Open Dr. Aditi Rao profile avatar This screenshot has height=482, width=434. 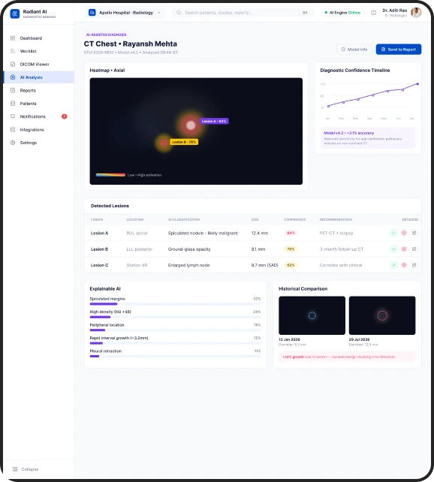416,13
